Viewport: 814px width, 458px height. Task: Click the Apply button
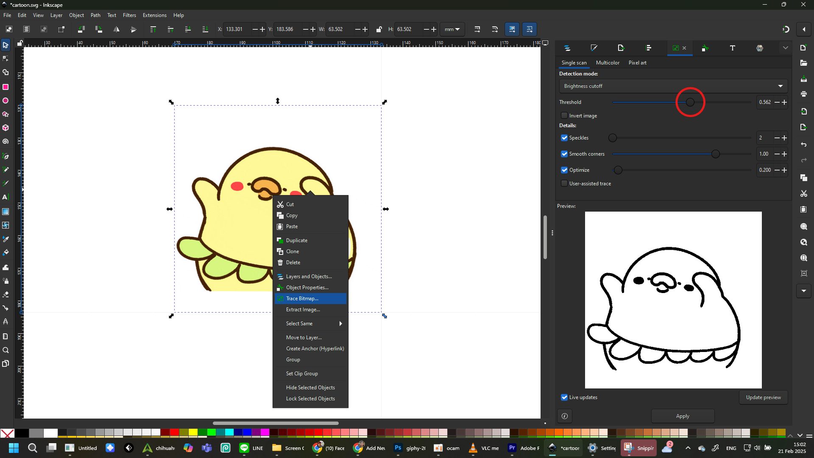point(683,416)
